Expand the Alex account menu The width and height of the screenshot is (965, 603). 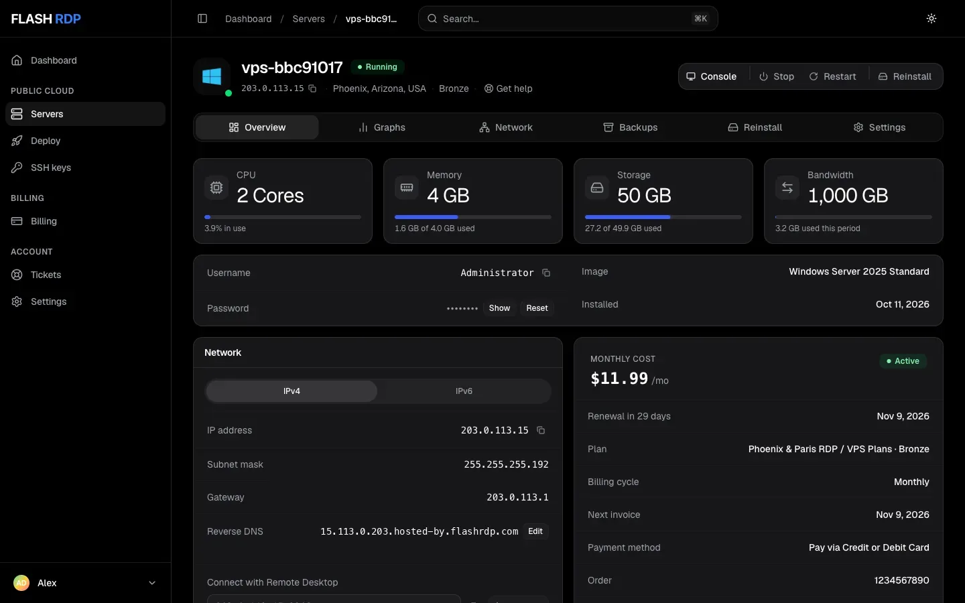(85, 583)
